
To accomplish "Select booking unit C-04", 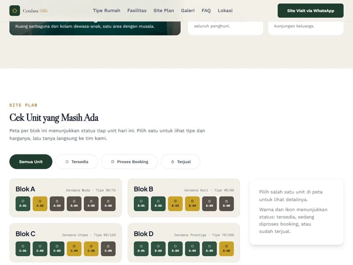I will click(74, 249).
